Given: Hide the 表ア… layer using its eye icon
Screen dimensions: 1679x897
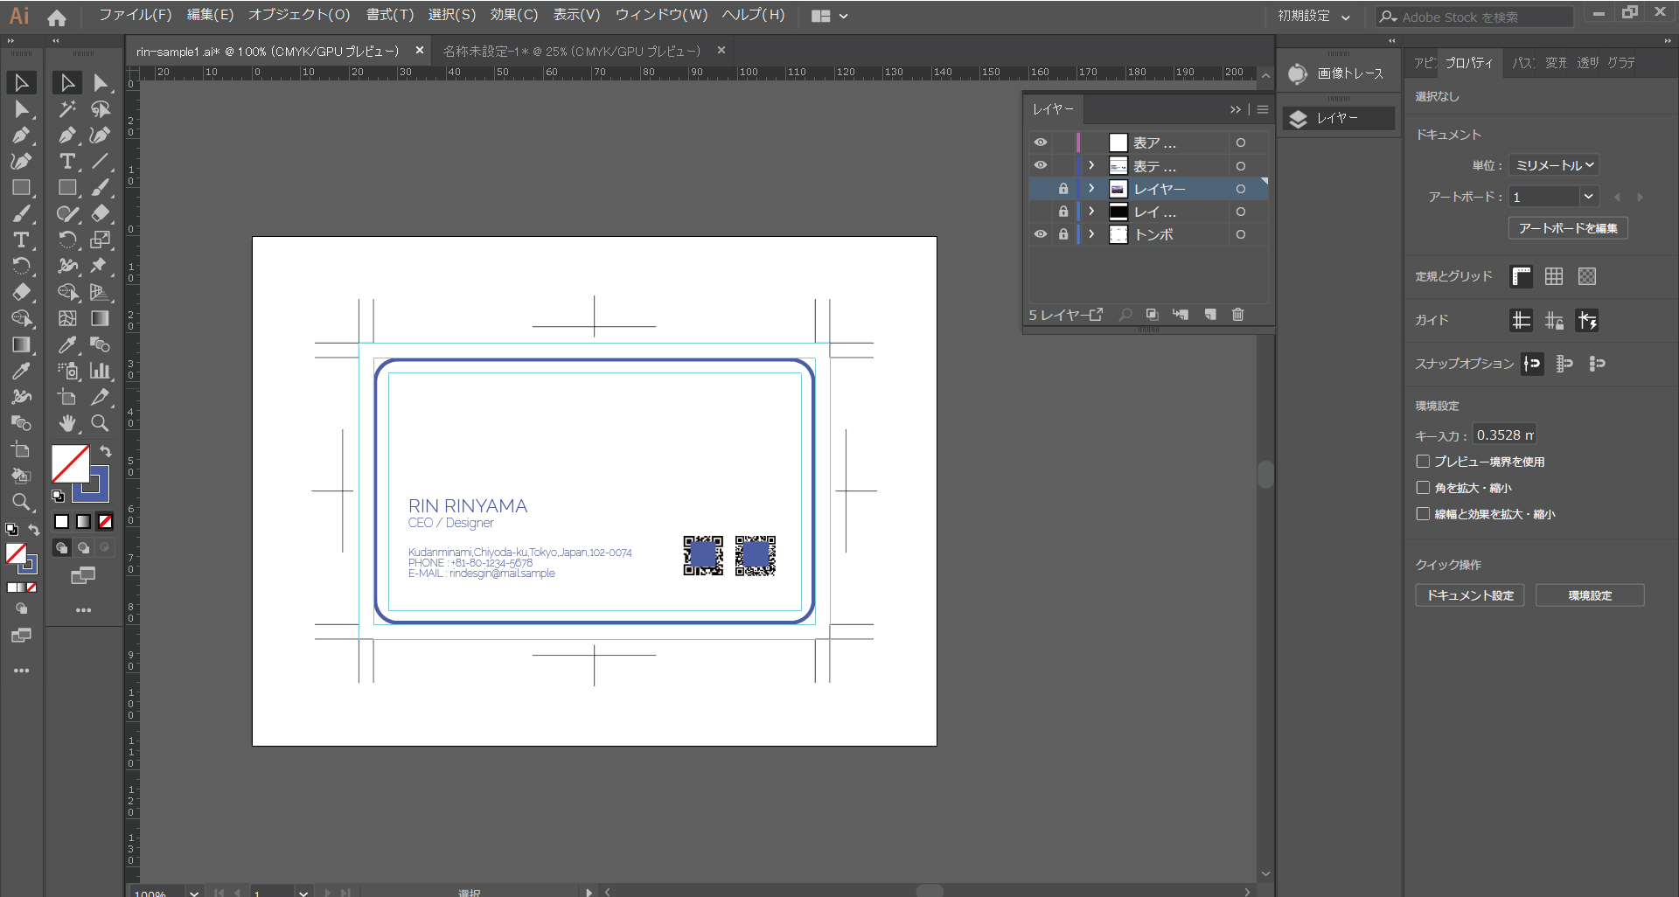Looking at the screenshot, I should [1041, 143].
